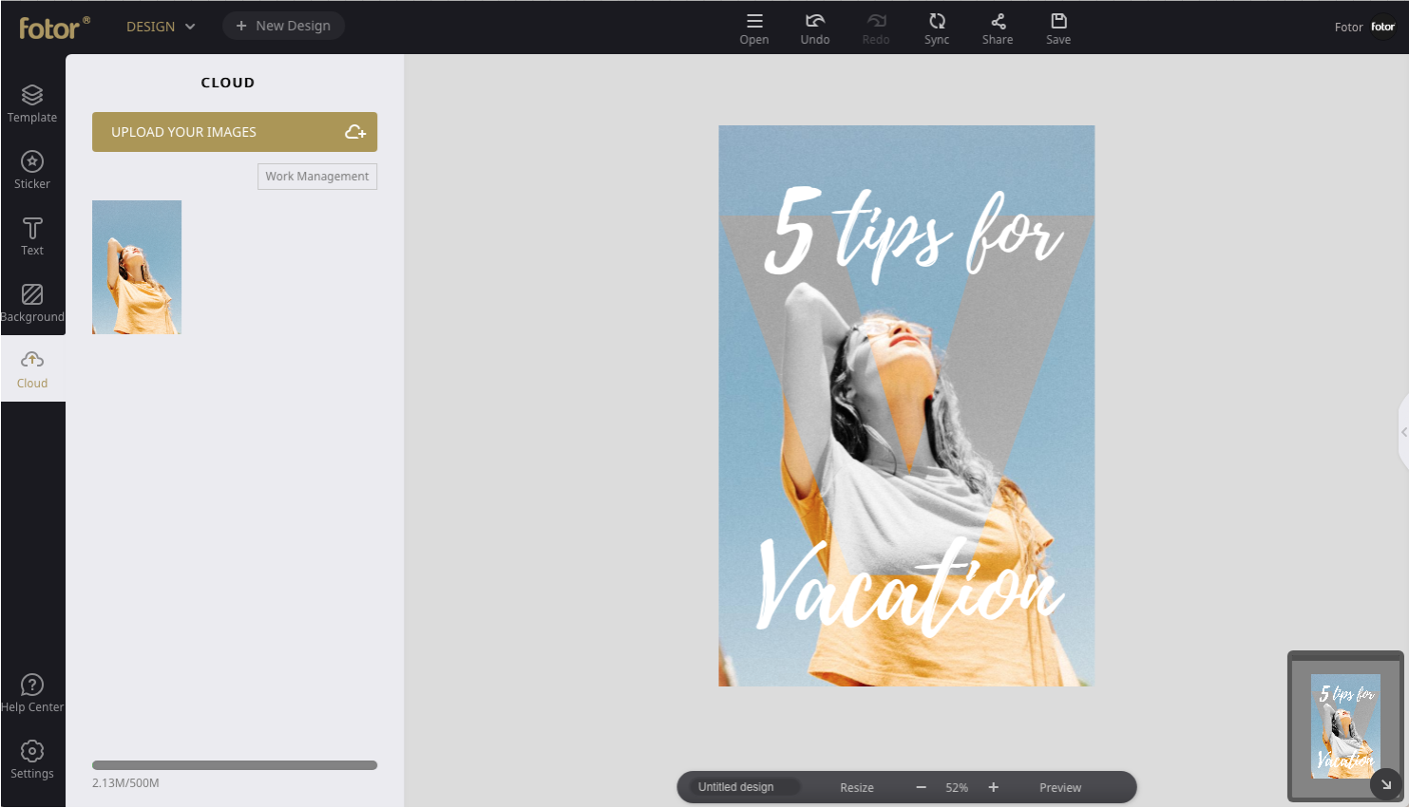Screen dimensions: 1409x808
Task: Open the Background panel
Action: (x=32, y=302)
